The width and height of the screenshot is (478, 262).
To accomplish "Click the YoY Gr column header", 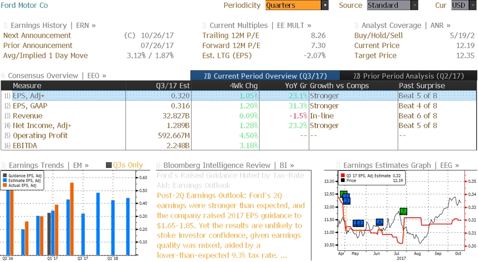I will [284, 86].
